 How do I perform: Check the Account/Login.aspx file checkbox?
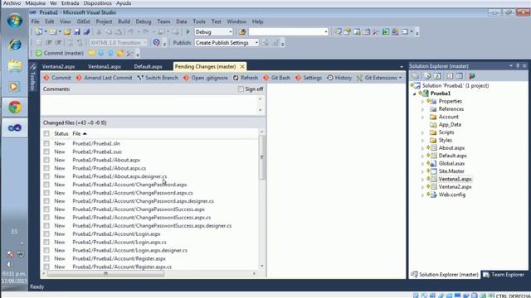click(46, 233)
